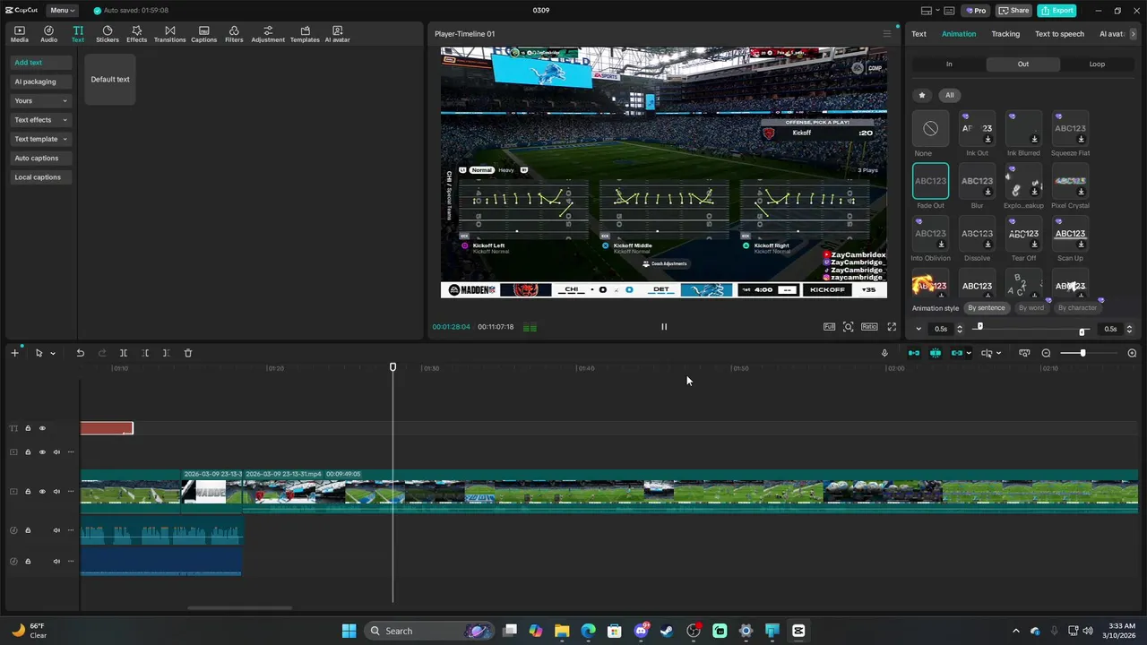Add new timeline track with plus icon
The image size is (1147, 645).
14,353
